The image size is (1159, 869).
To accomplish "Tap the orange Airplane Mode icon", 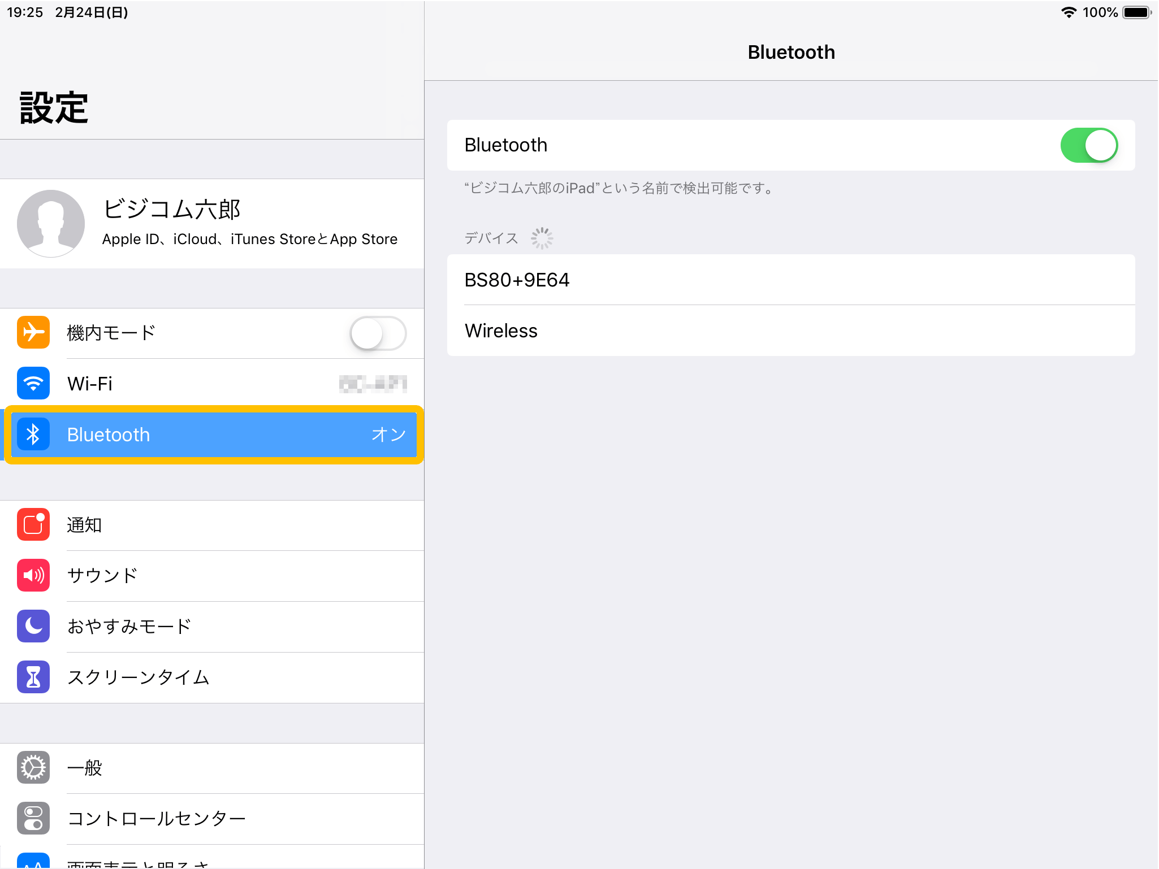I will [33, 332].
